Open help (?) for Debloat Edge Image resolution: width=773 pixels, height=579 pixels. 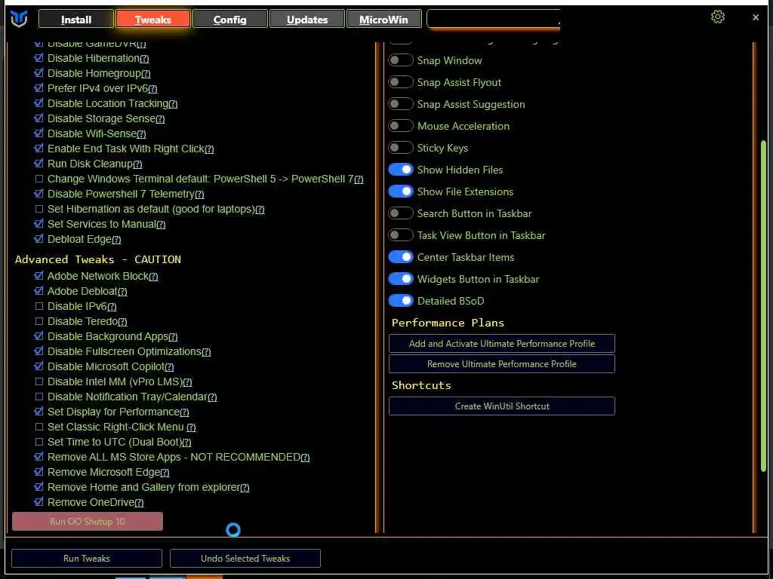click(x=116, y=240)
